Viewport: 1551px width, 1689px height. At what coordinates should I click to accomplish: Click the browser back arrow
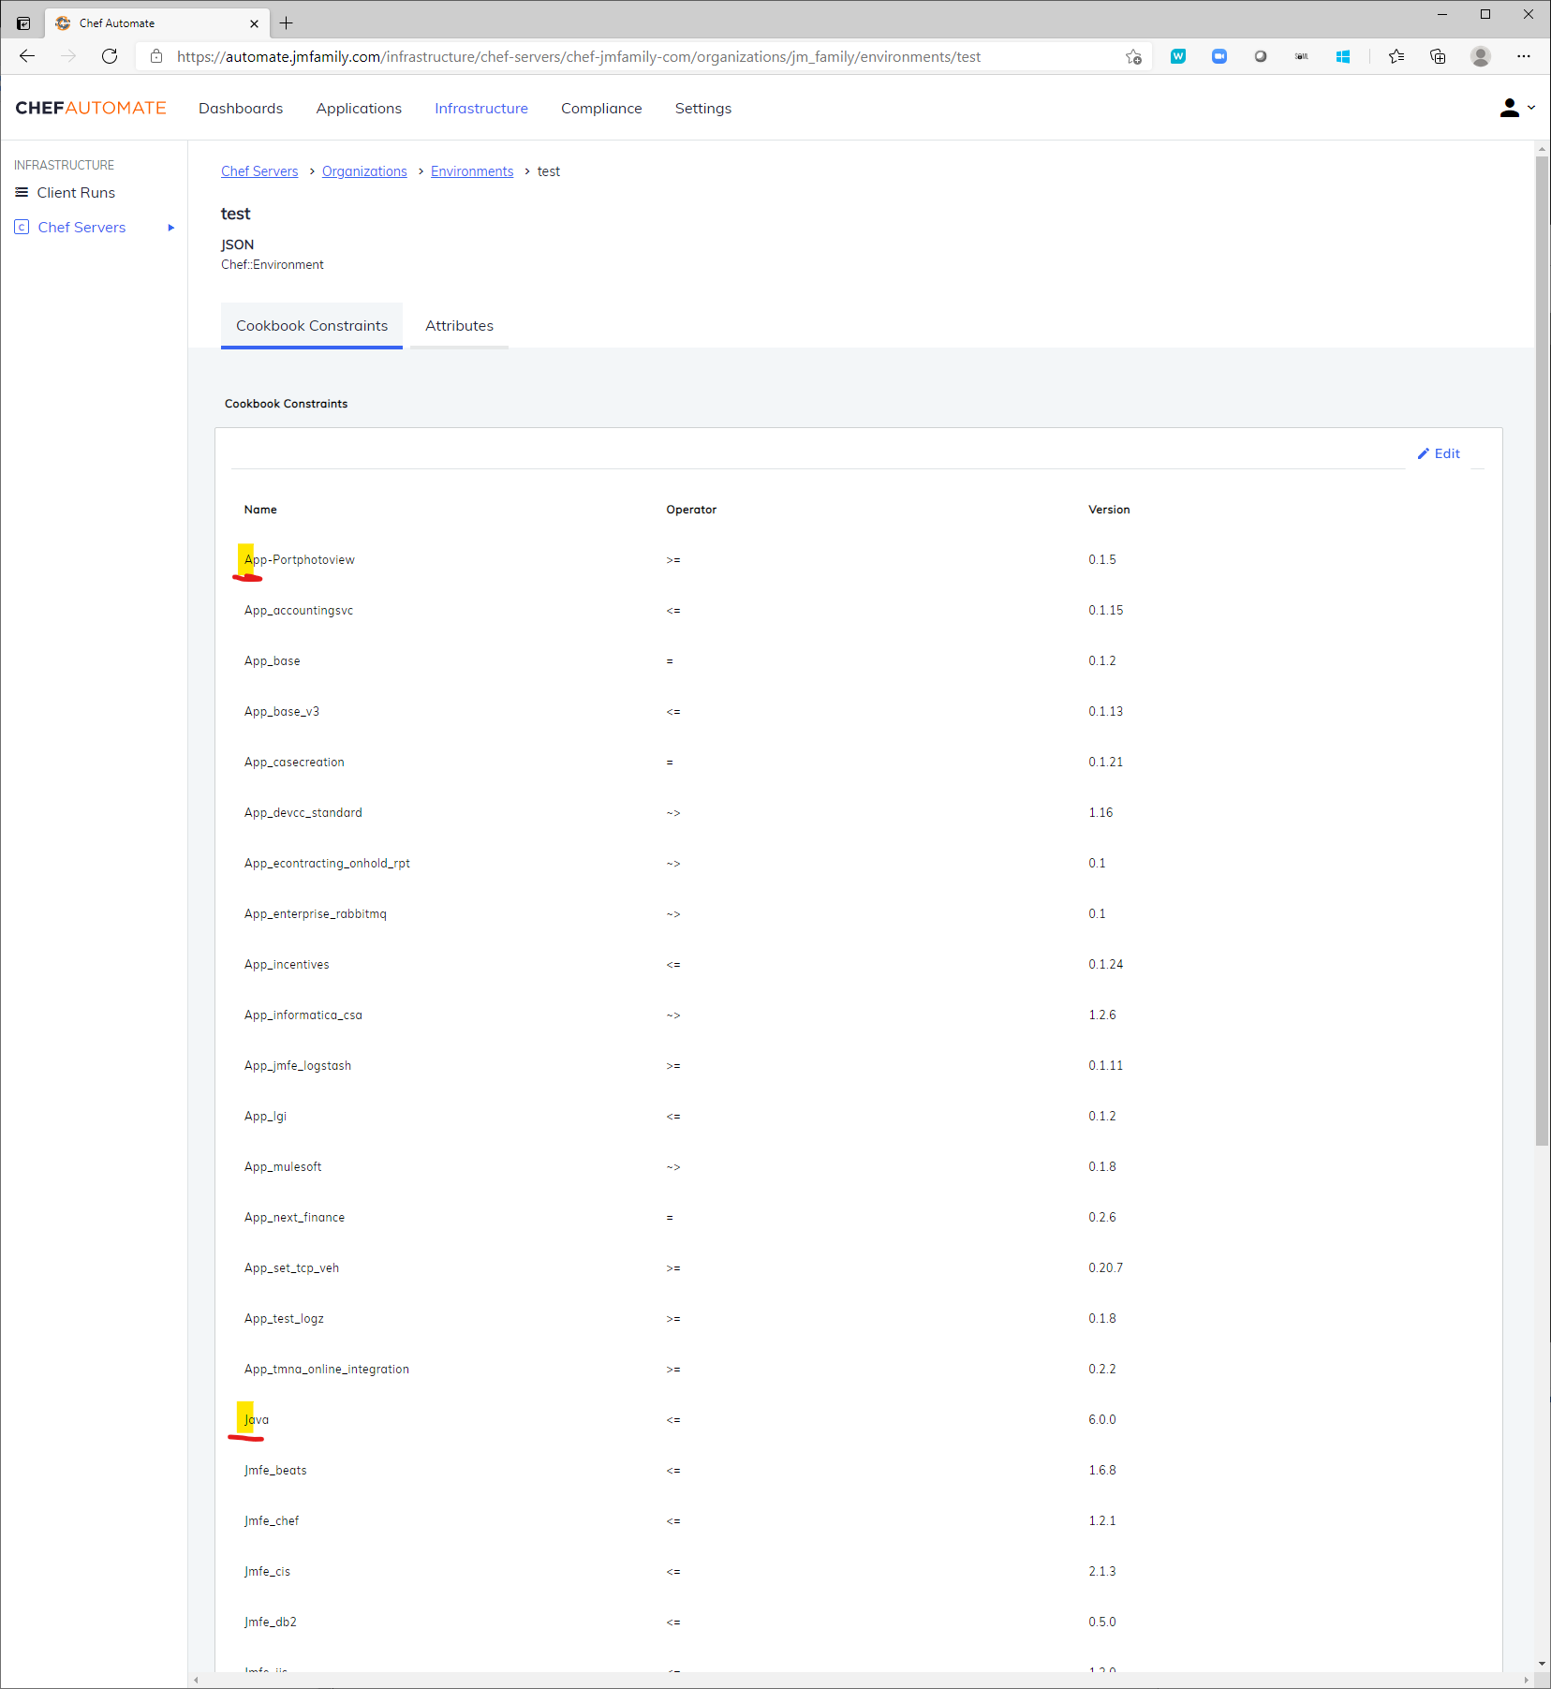click(27, 56)
